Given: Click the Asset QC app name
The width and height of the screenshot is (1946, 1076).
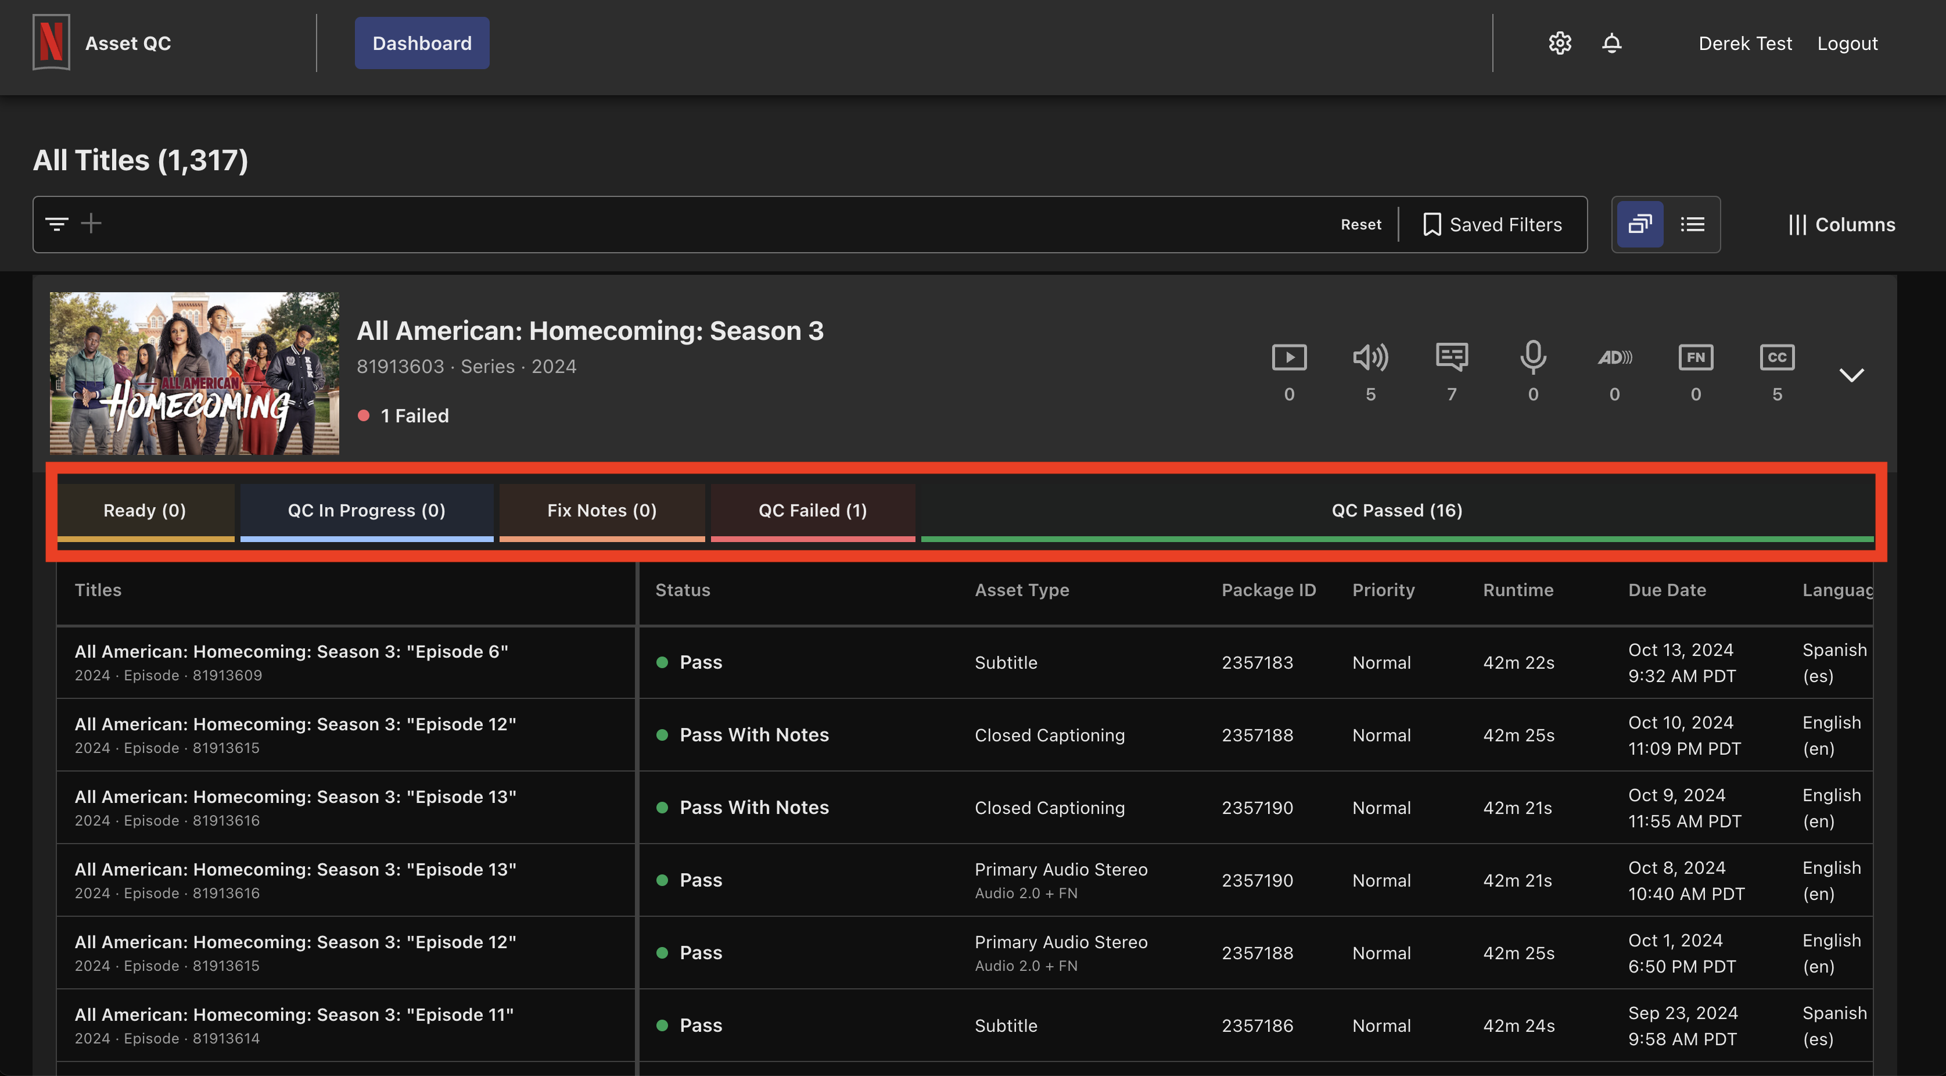Looking at the screenshot, I should pyautogui.click(x=128, y=43).
